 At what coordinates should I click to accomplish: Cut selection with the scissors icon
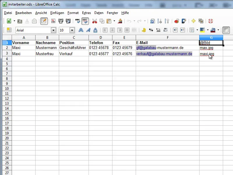tap(94, 21)
